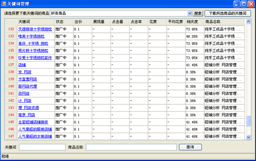Open the 所有商品 product dropdown
This screenshot has height=161, width=256.
pyautogui.click(x=190, y=13)
